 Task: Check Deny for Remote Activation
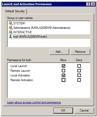79,80
